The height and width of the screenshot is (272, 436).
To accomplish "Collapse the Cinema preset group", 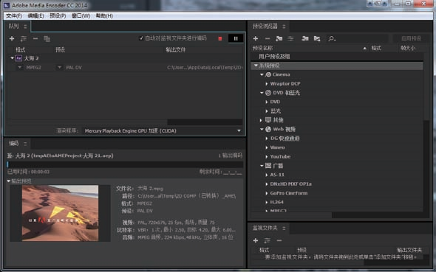I will click(262, 74).
